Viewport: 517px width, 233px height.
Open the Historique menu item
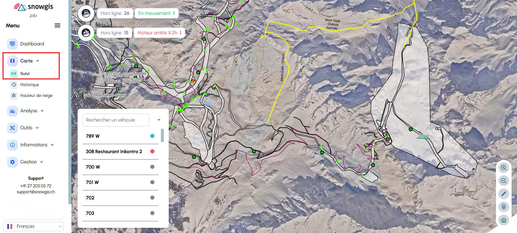point(29,85)
